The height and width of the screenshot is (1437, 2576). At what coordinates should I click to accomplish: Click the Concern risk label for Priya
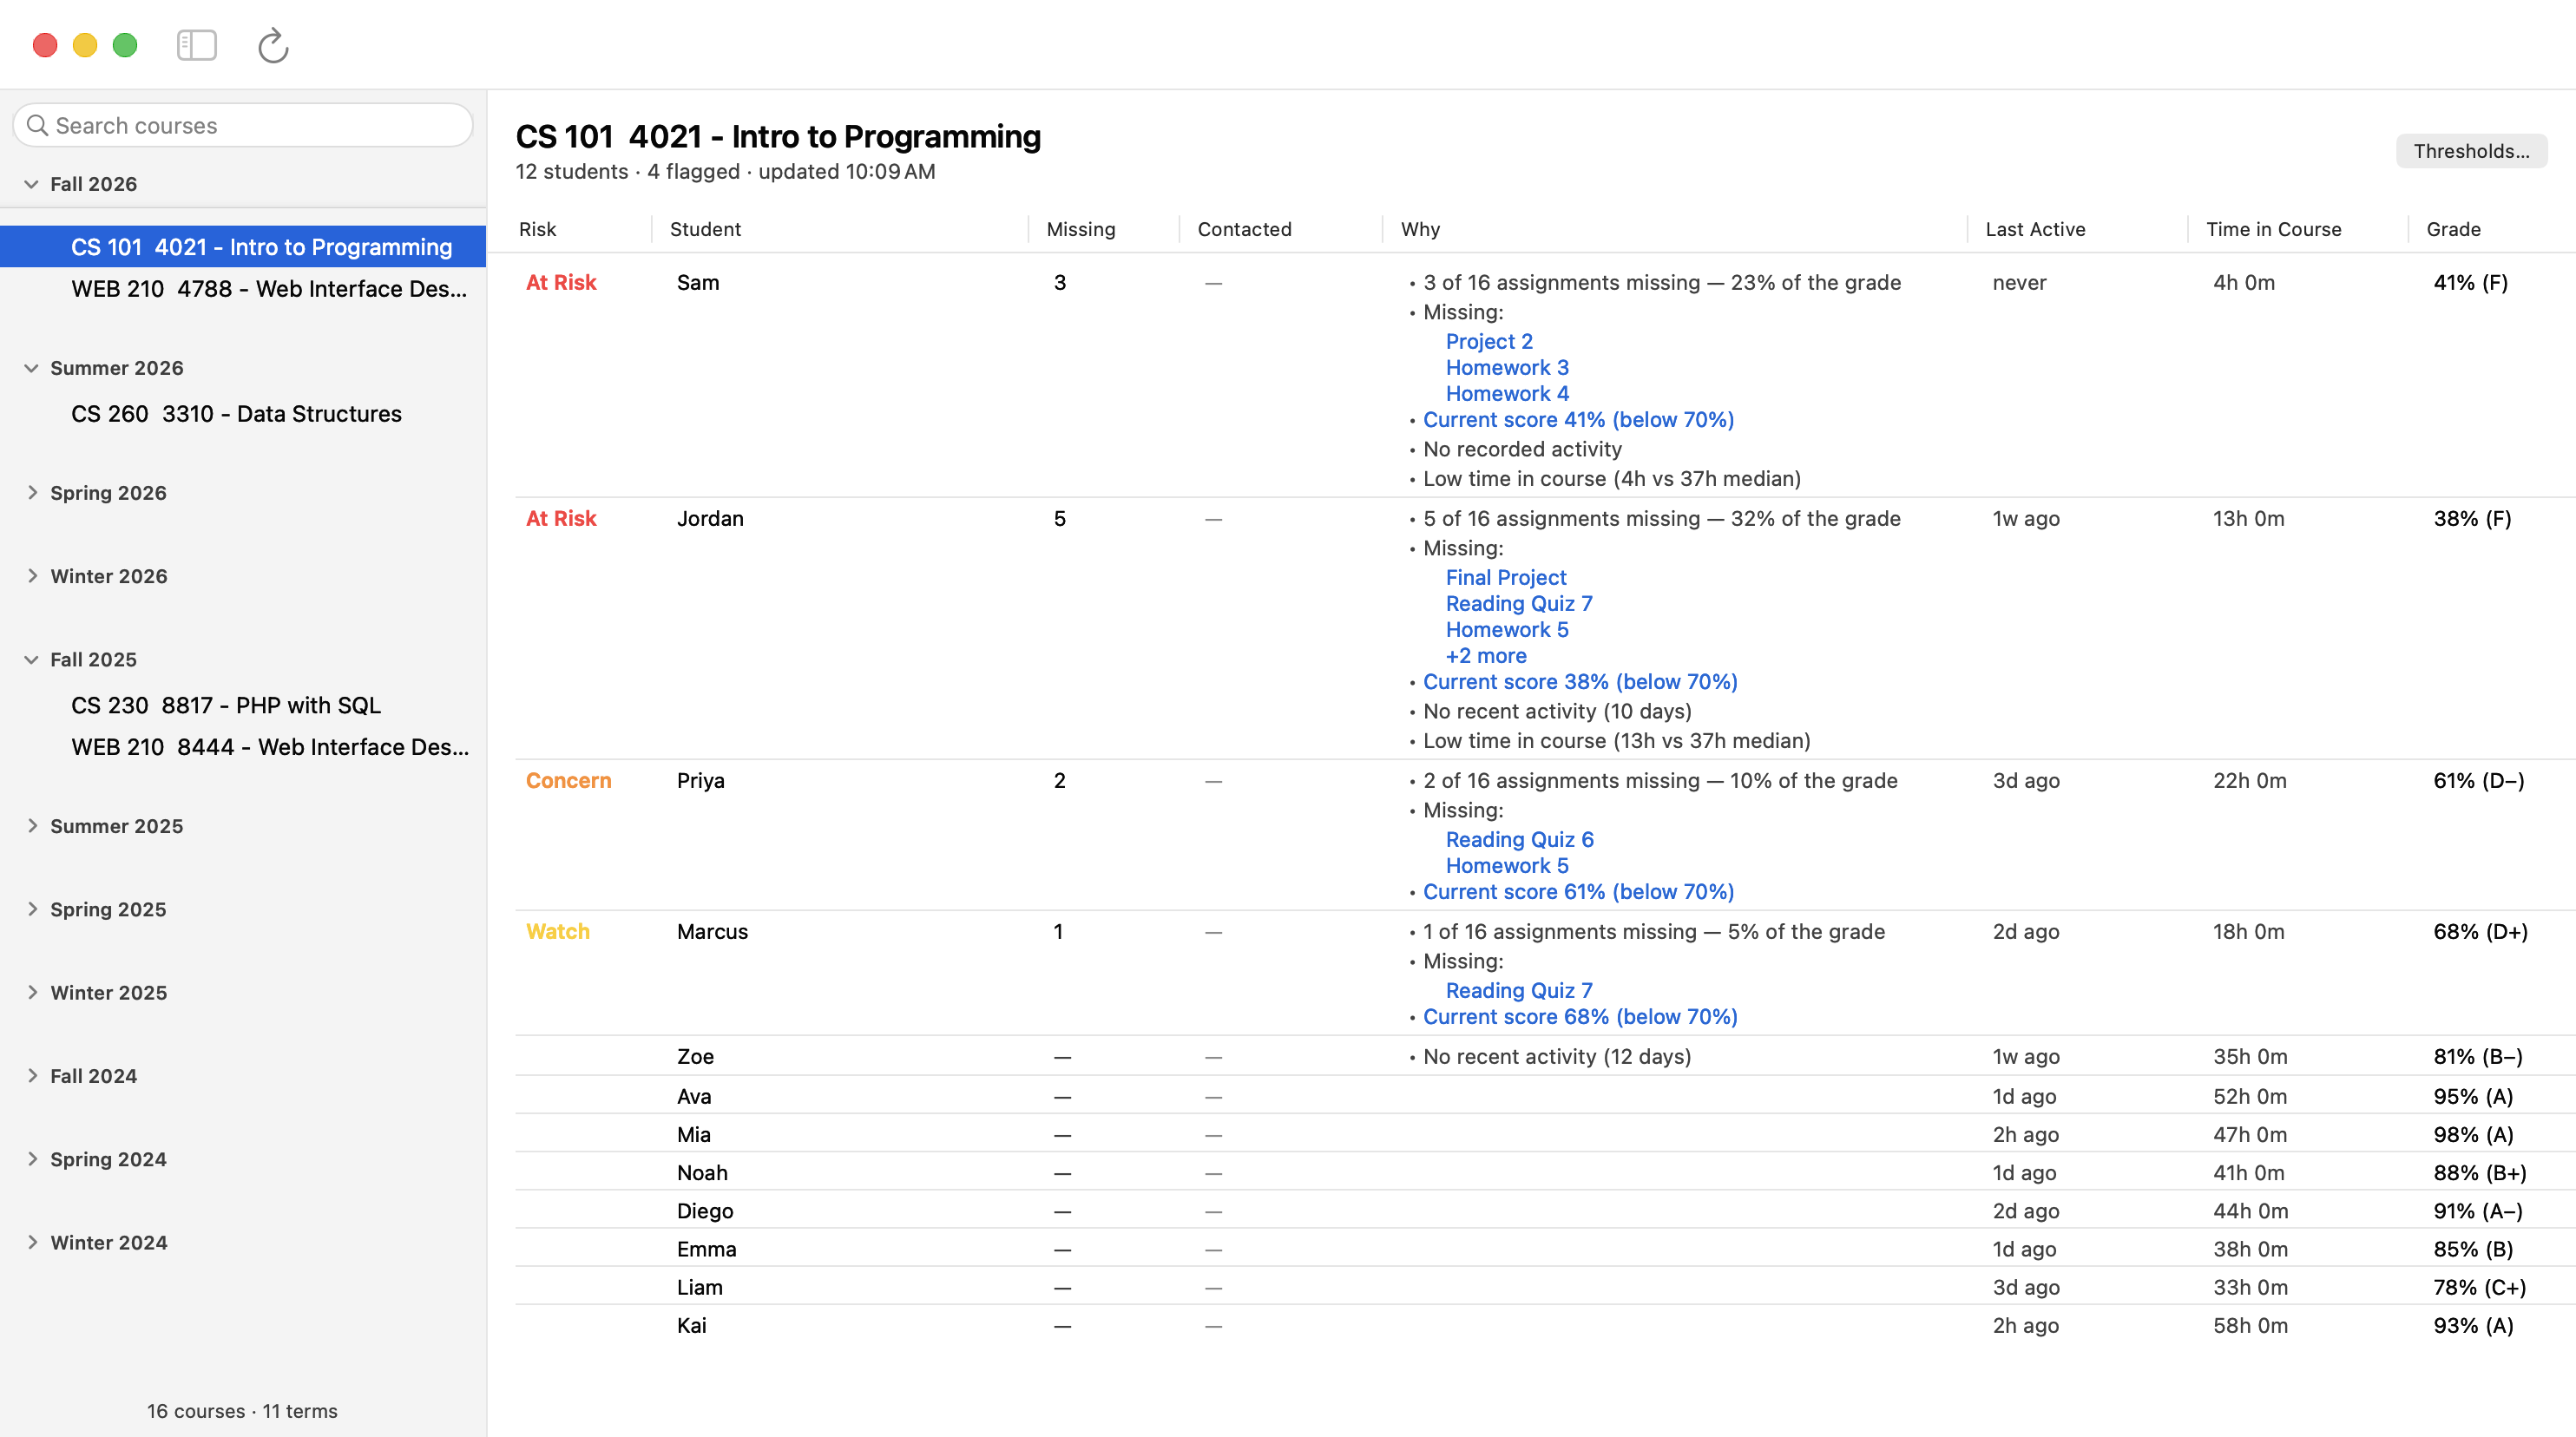pyautogui.click(x=568, y=781)
